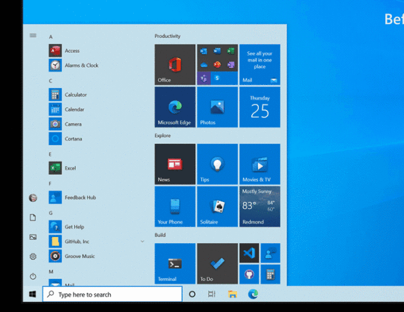Click letter F section header

click(50, 184)
